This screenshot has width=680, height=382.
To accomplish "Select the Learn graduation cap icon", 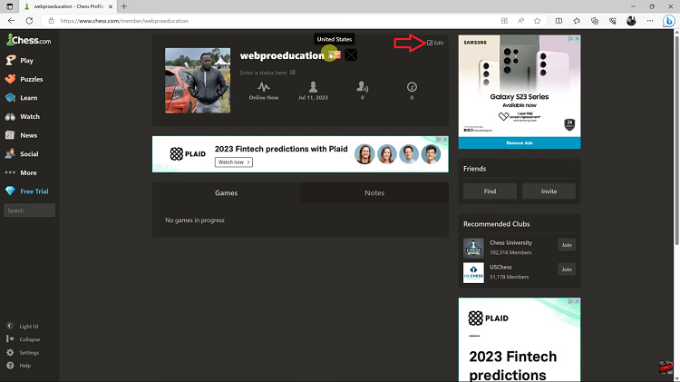I will (x=10, y=98).
